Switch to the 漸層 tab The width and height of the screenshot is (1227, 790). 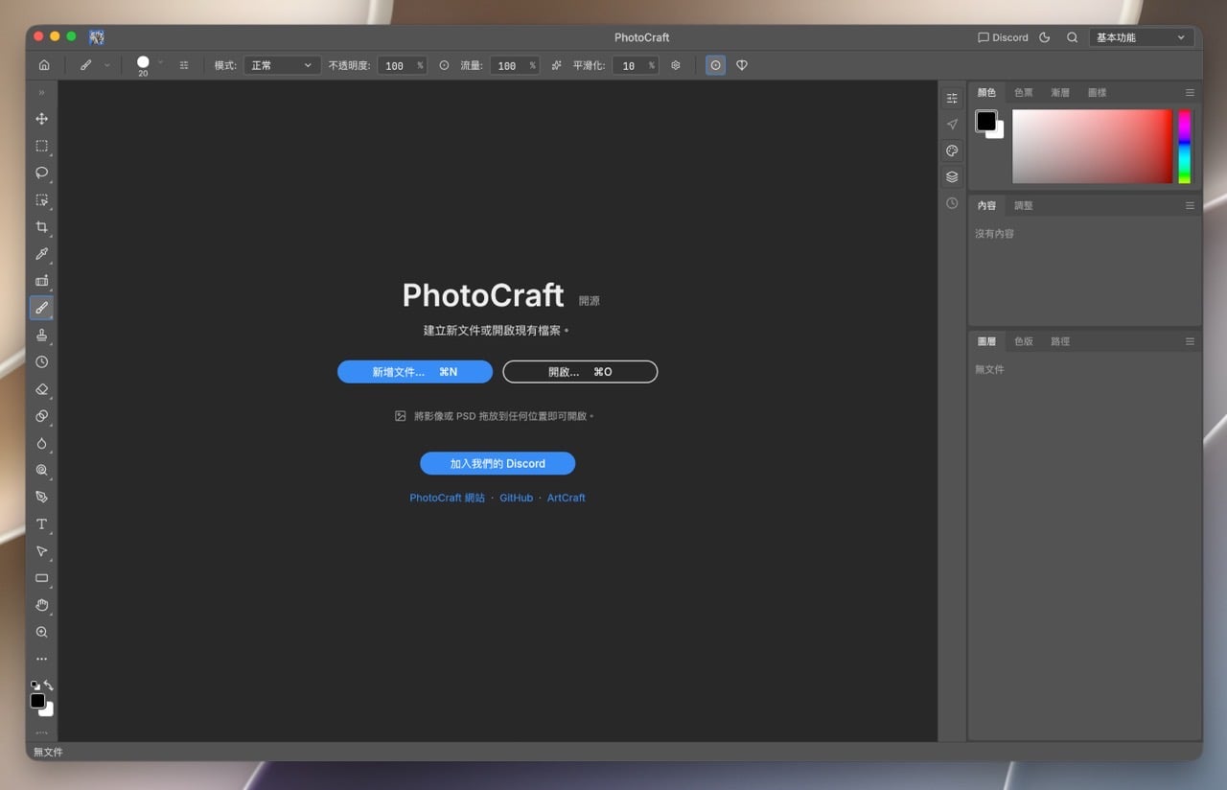point(1060,93)
